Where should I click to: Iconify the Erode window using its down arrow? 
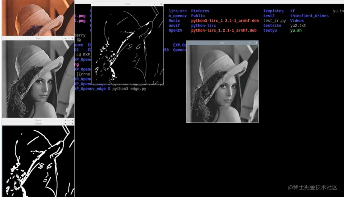coord(155,4)
